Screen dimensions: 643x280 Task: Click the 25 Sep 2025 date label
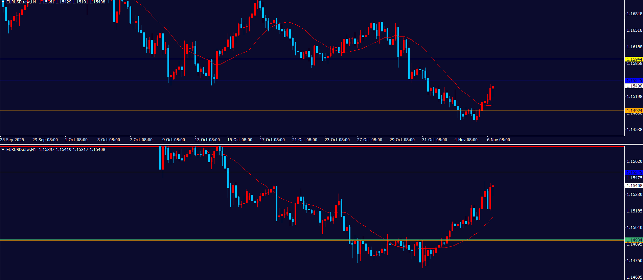pos(12,139)
